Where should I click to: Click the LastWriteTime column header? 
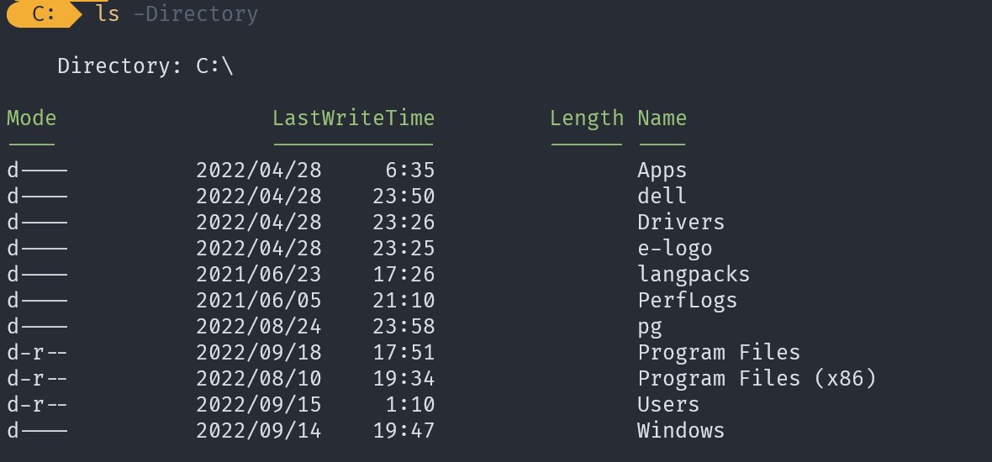(354, 118)
